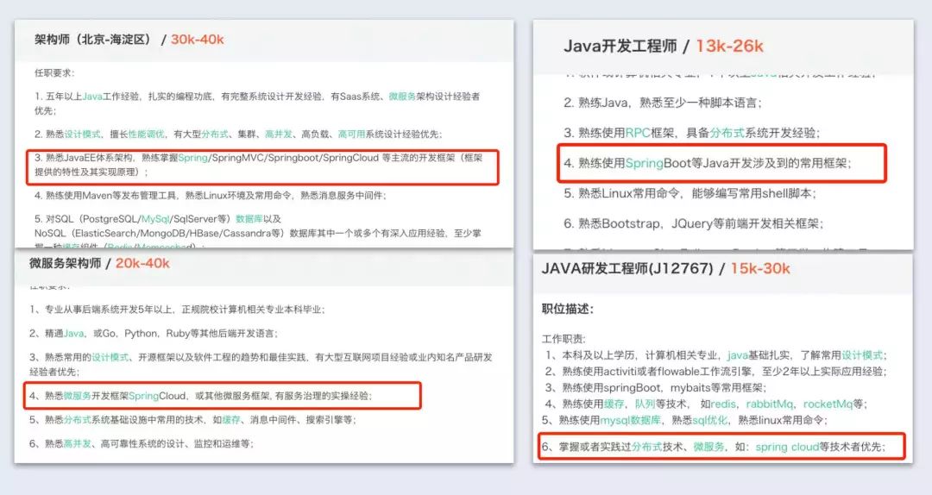Open the green Spring link before /SpringMVC
The width and height of the screenshot is (932, 495).
(192, 158)
